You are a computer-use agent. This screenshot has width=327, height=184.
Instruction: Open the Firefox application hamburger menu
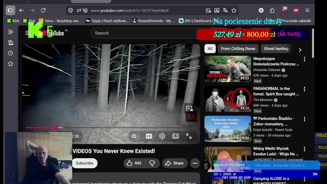pyautogui.click(x=307, y=10)
